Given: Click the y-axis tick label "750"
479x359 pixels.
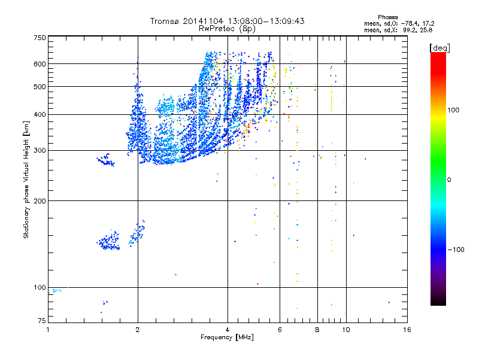Looking at the screenshot, I should [x=40, y=38].
